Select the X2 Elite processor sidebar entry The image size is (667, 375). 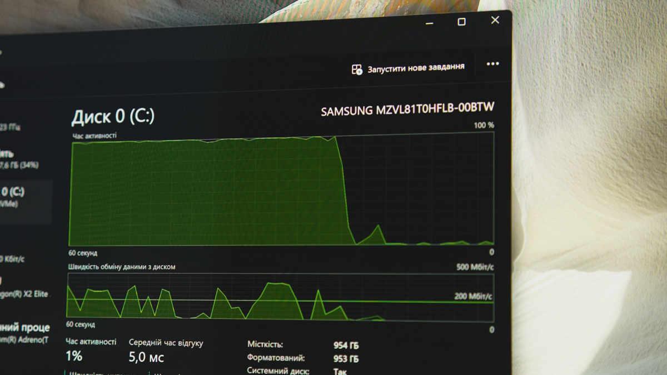[25, 288]
